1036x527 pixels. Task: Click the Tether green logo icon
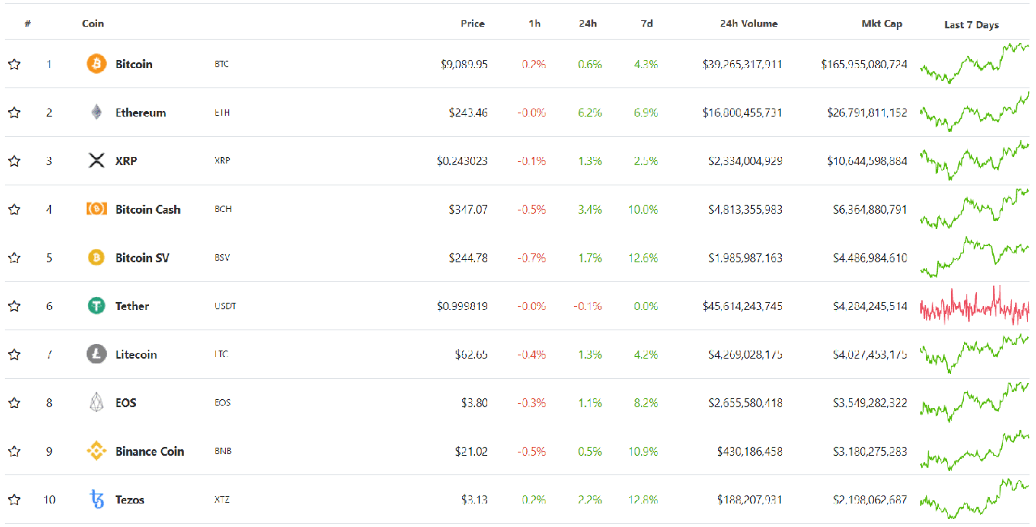[96, 306]
